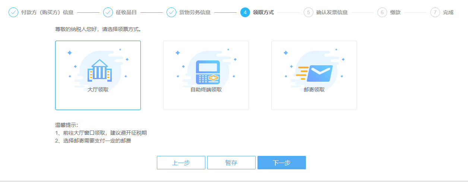Image resolution: width=468 pixels, height=182 pixels.
Task: Select the 邮寄领取 option label
Action: coord(314,90)
